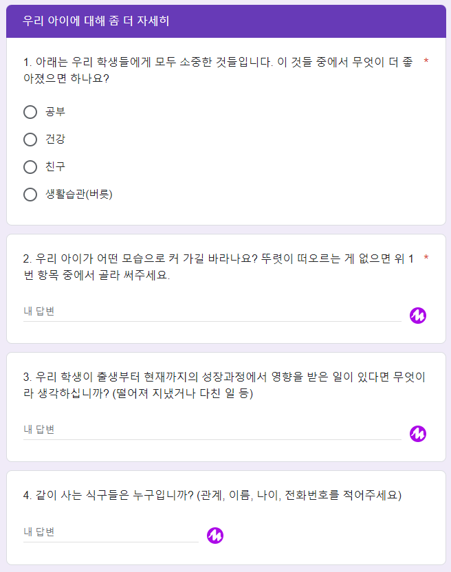Click the 친구 option label text
Viewport: 451px width, 572px height.
click(x=55, y=166)
